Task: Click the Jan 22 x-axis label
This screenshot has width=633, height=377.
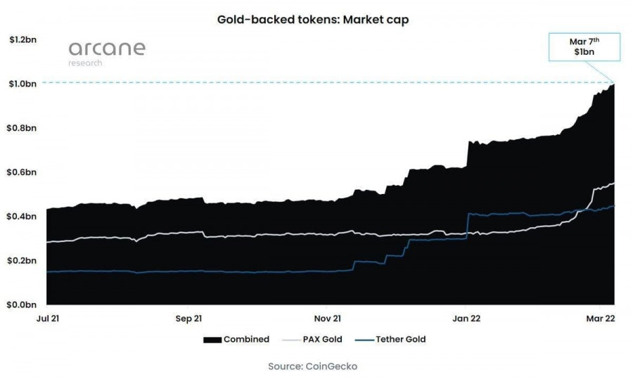Action: [466, 319]
